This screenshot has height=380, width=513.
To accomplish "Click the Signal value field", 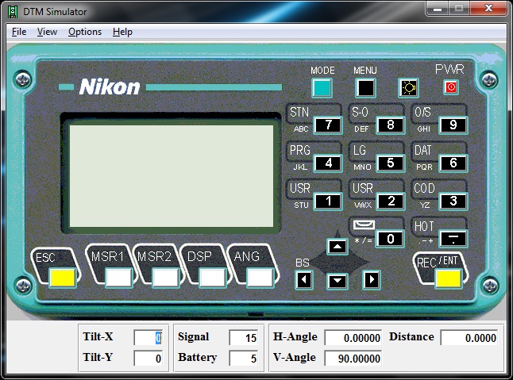I will [x=244, y=337].
